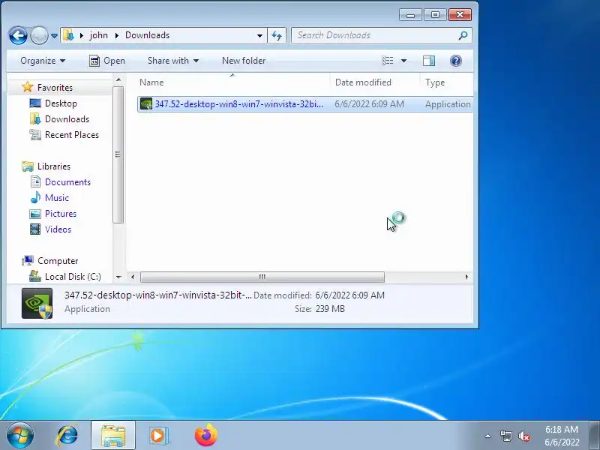Viewport: 600px width, 450px height.
Task: Open the recent pages dropdown arrow
Action: tap(54, 36)
